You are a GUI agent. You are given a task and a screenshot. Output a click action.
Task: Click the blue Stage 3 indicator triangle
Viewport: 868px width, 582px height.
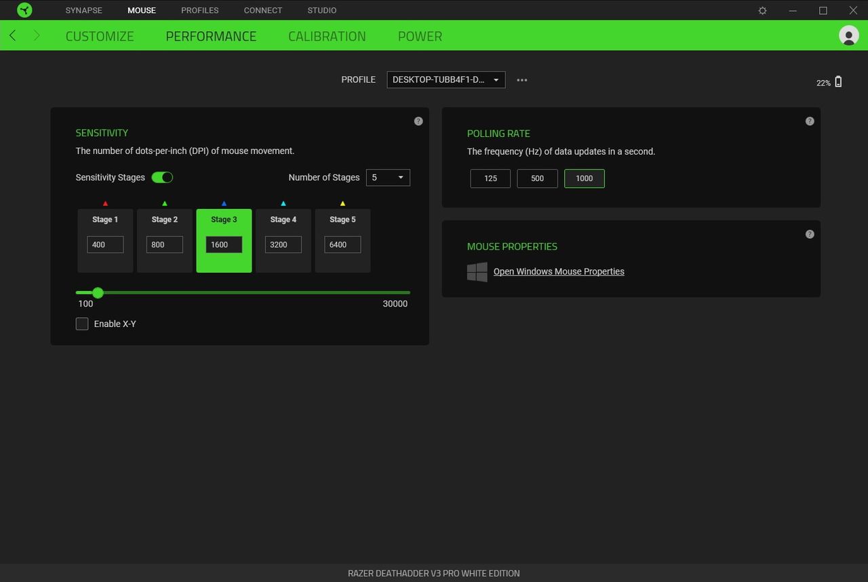(x=224, y=203)
